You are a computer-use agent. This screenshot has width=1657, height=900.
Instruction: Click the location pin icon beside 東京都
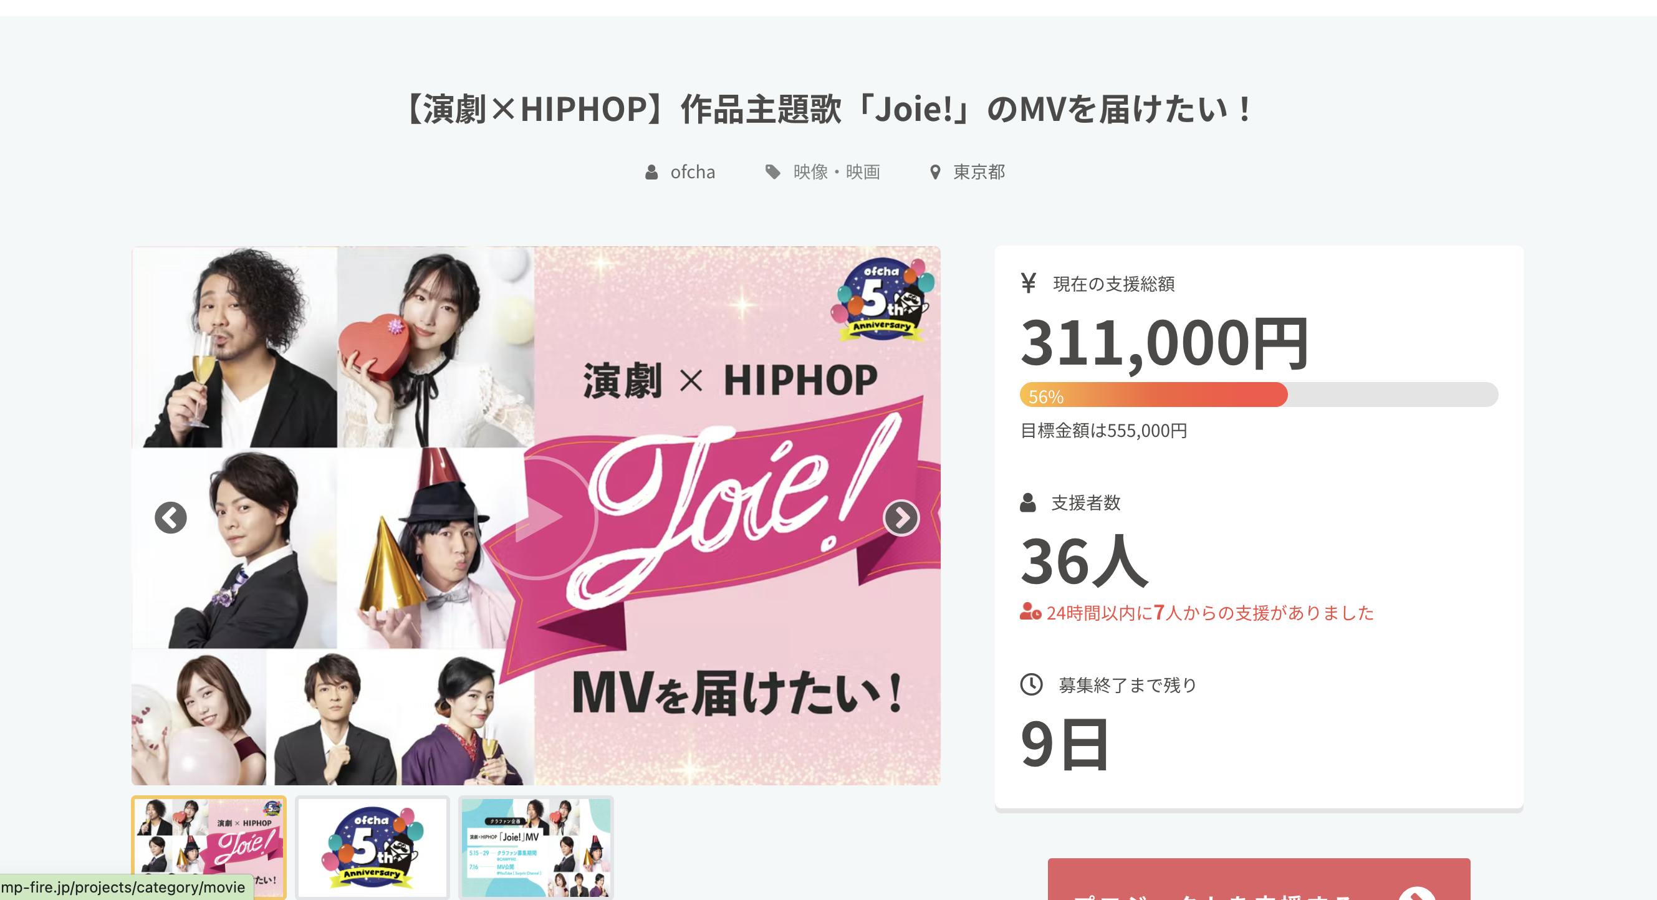935,173
